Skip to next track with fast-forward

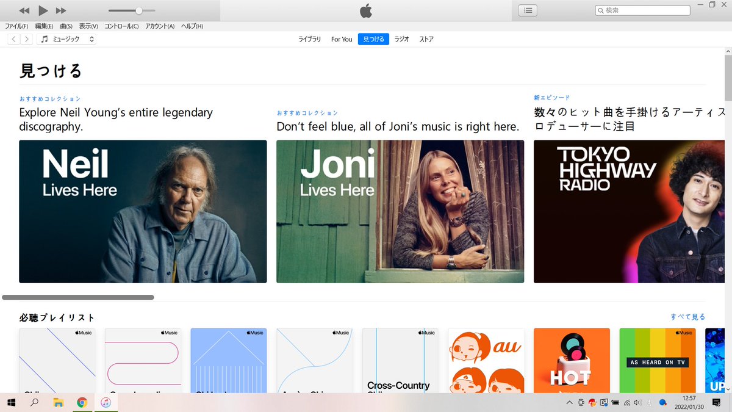61,10
